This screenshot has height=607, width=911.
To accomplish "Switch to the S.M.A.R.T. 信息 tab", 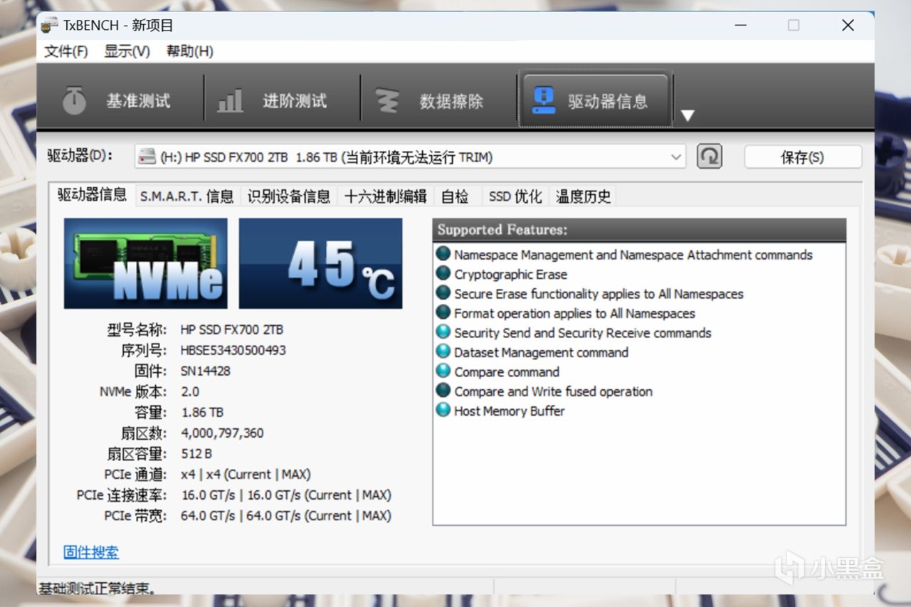I will pyautogui.click(x=186, y=196).
